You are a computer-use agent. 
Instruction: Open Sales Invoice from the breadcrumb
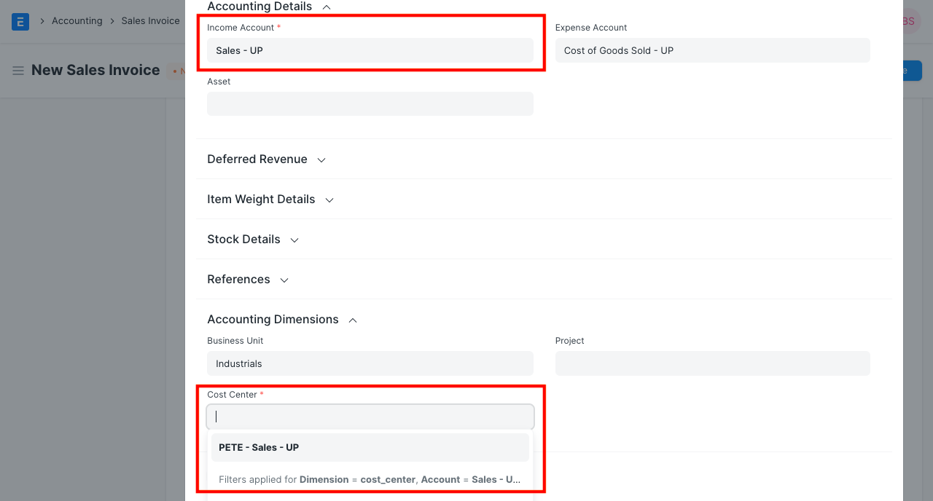[x=150, y=20]
